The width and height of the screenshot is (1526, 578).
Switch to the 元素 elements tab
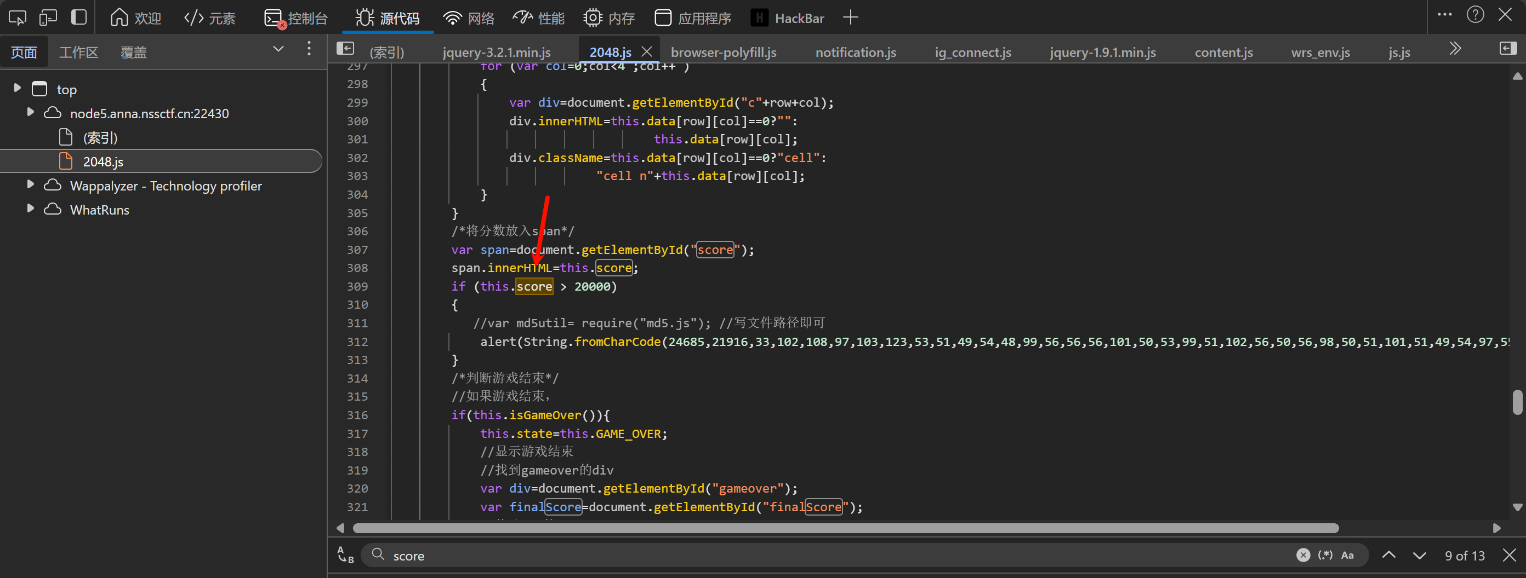click(210, 19)
